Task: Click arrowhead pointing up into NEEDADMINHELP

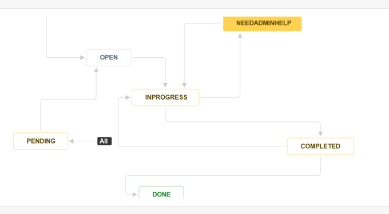Action: click(240, 35)
